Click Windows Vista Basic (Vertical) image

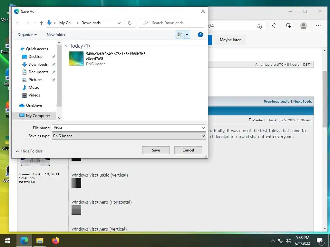(76, 183)
